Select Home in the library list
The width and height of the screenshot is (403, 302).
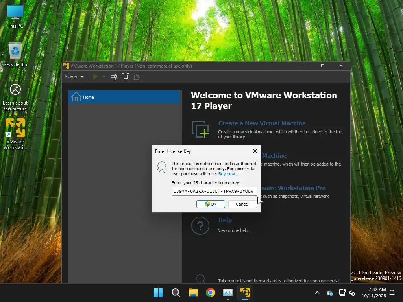(x=125, y=97)
